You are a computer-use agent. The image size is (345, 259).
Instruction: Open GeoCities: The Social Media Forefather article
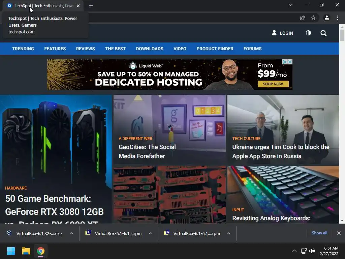click(x=147, y=151)
